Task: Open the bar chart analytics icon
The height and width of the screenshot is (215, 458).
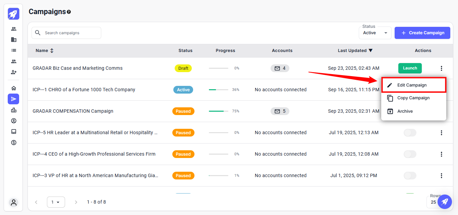Action: (x=14, y=110)
